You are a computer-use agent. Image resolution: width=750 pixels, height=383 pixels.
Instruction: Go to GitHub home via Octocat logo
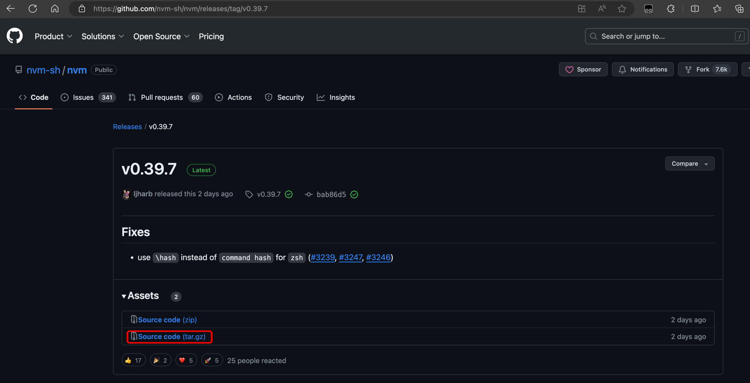click(15, 36)
